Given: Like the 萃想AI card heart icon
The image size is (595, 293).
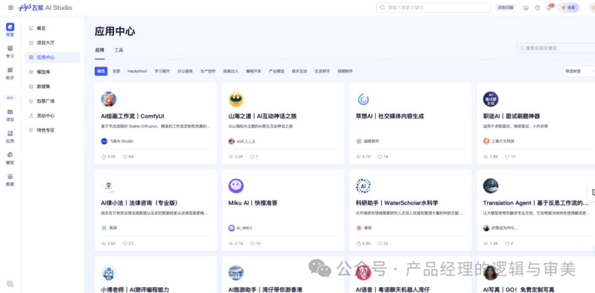Looking at the screenshot, I should (379, 157).
